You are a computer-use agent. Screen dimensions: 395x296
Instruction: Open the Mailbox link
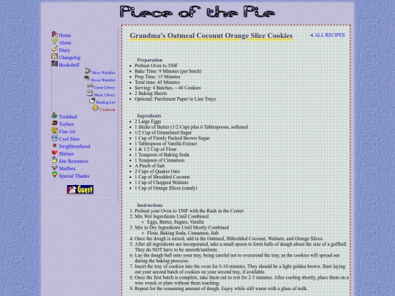[67, 169]
